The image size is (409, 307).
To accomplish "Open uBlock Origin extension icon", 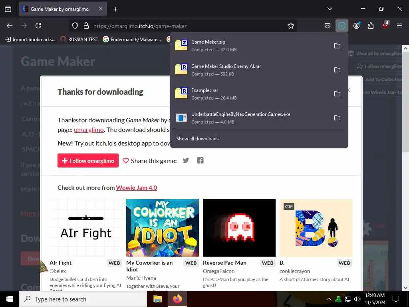I will click(385, 25).
